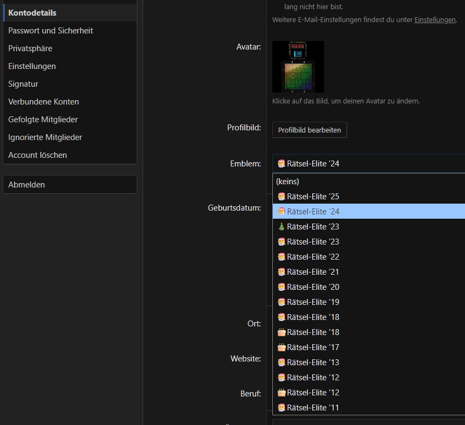Open Passwort und Sicherheit section
This screenshot has width=465, height=425.
coord(70,31)
